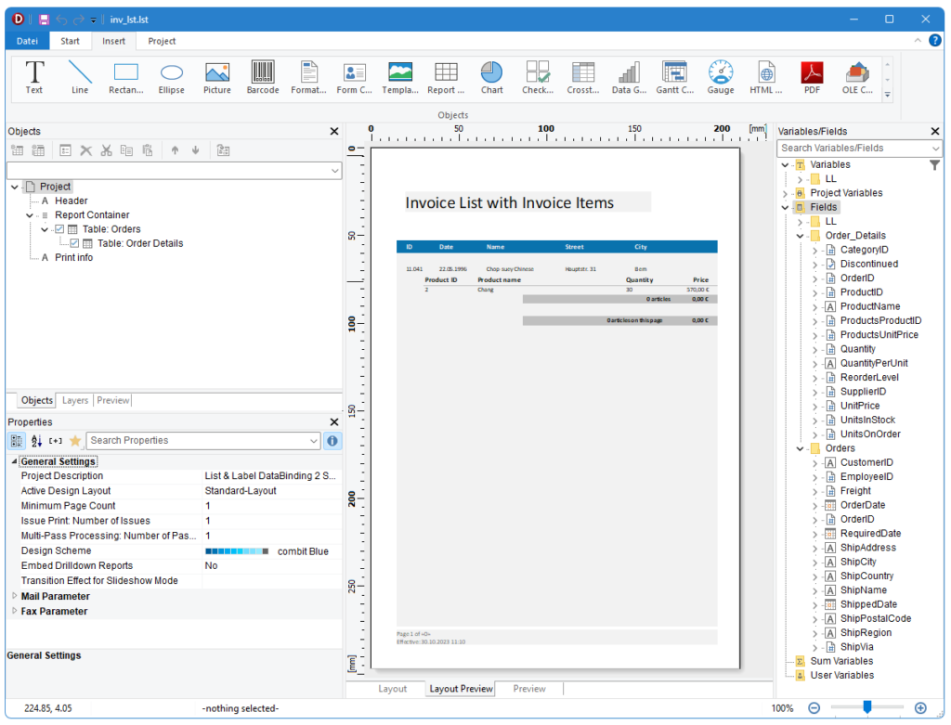The width and height of the screenshot is (951, 725).
Task: Switch to the Start ribbon tab
Action: point(70,41)
